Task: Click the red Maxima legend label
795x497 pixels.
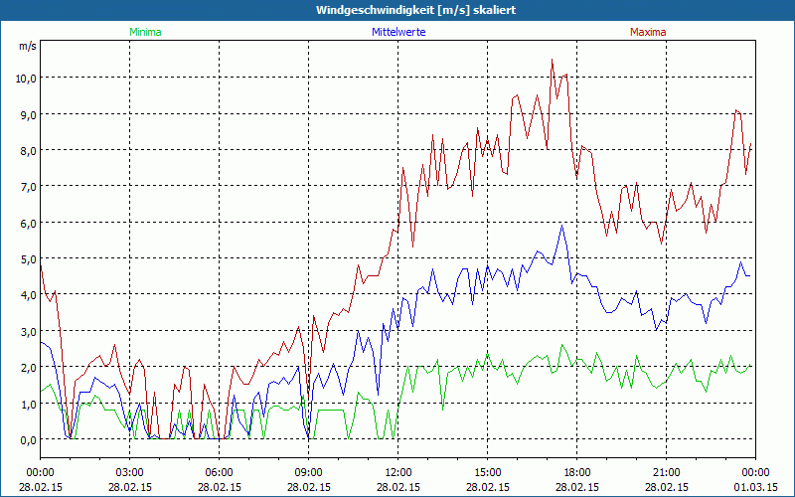Action: tap(648, 32)
